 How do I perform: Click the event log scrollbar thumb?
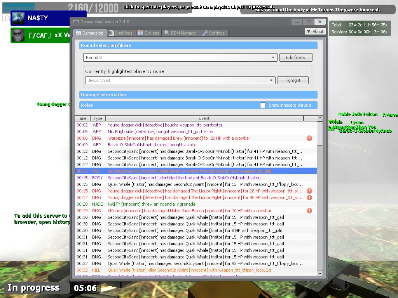[320, 133]
